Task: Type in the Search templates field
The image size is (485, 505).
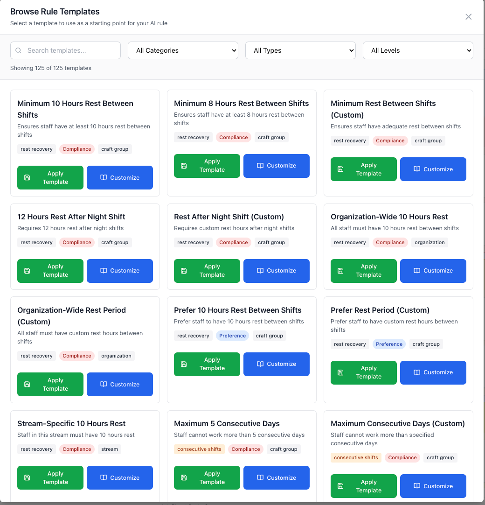Action: (x=70, y=50)
